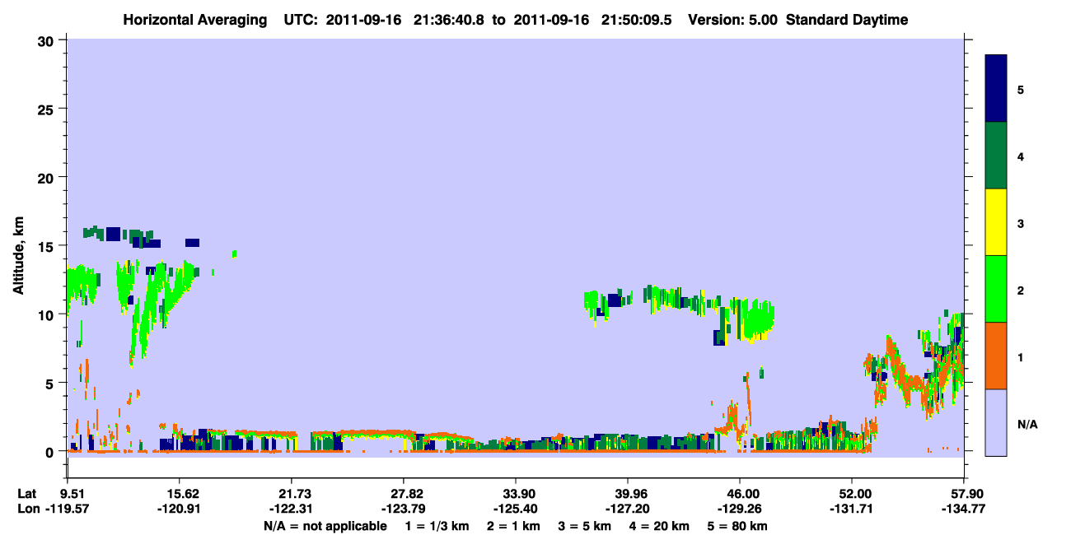The image size is (1071, 549).
Task: Click the colorbar label 'N/A'
Action: (1027, 425)
